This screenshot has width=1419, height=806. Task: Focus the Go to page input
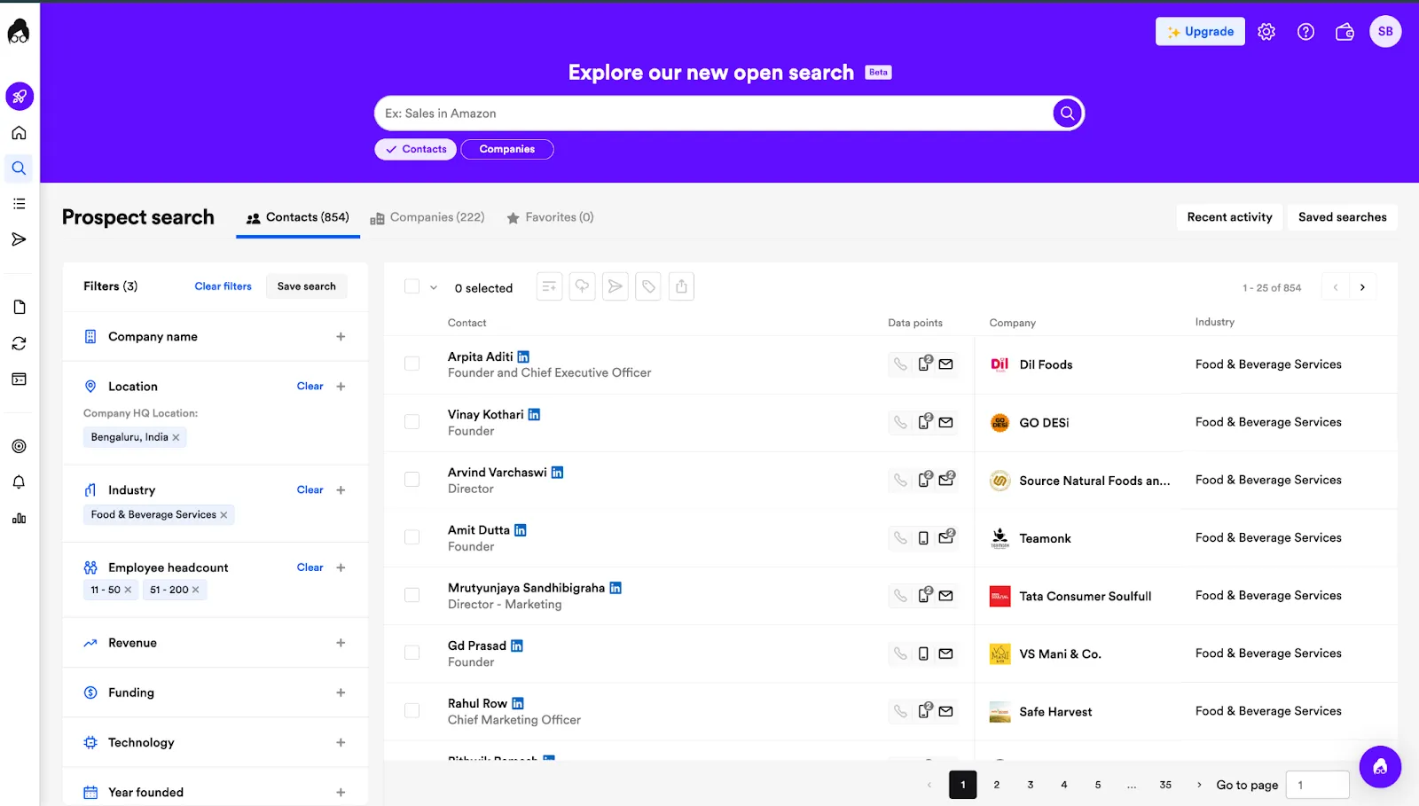[1317, 785]
